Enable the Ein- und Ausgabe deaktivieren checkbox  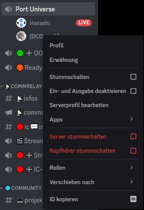[133, 91]
